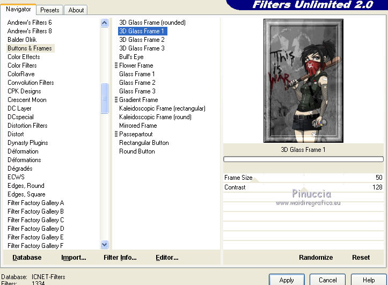Image resolution: width=388 pixels, height=285 pixels.
Task: Select CPK Designs category
Action: 24,91
